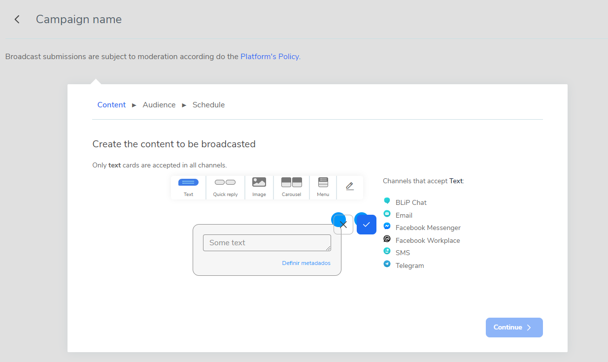Click the Facebook Messenger channel icon
Image resolution: width=608 pixels, height=362 pixels.
[387, 227]
